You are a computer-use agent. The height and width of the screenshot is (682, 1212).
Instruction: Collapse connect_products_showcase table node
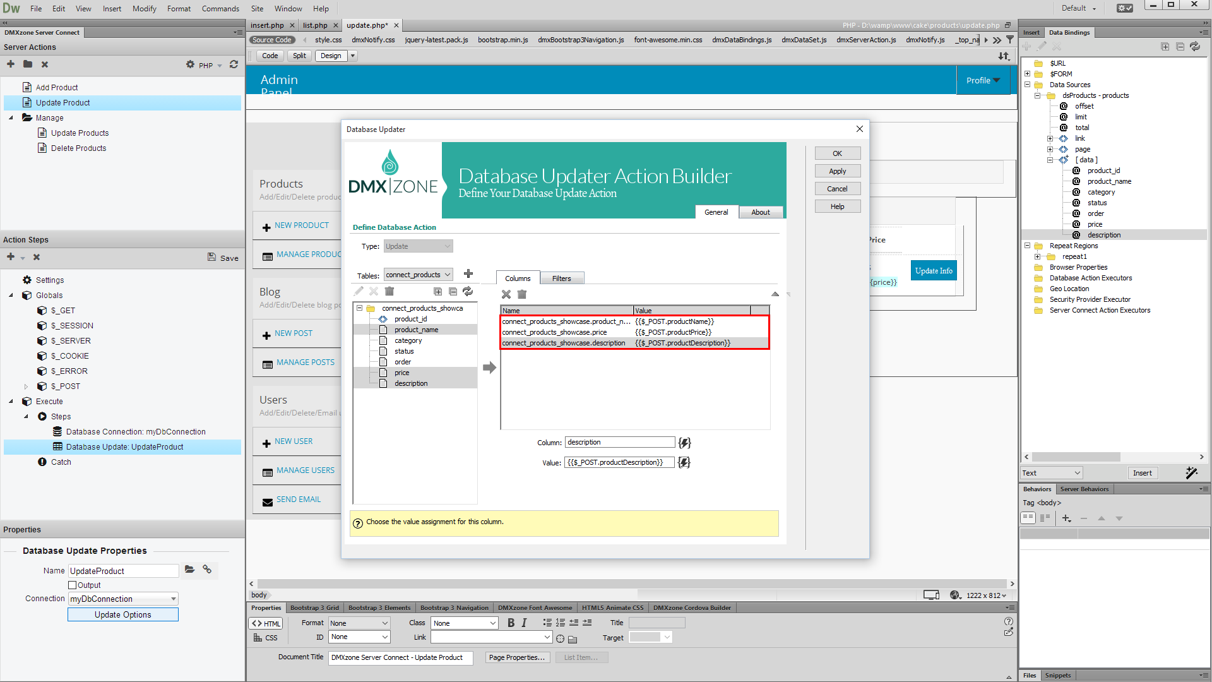359,308
